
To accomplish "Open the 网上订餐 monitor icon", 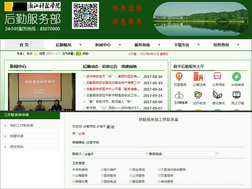I will coord(236,95).
